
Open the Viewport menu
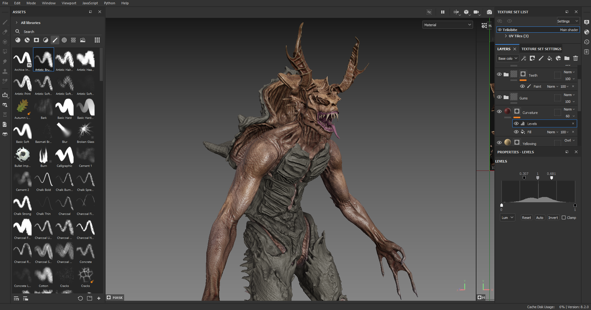[x=69, y=3]
